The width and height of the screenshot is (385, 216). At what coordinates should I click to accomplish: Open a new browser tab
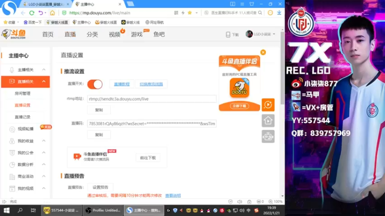click(x=130, y=4)
